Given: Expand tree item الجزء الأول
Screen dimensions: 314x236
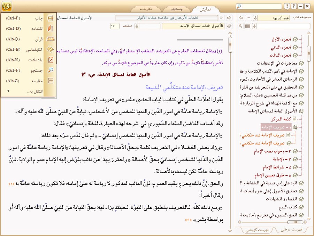Looking at the screenshot, I should click(295, 39).
